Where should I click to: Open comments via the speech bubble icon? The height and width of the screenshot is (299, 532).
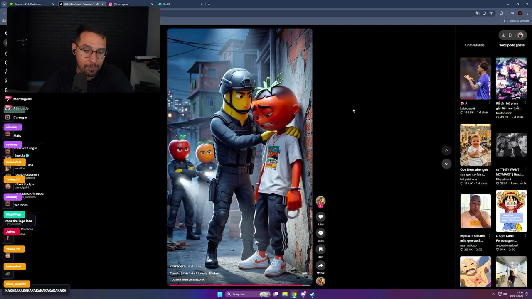tap(320, 233)
